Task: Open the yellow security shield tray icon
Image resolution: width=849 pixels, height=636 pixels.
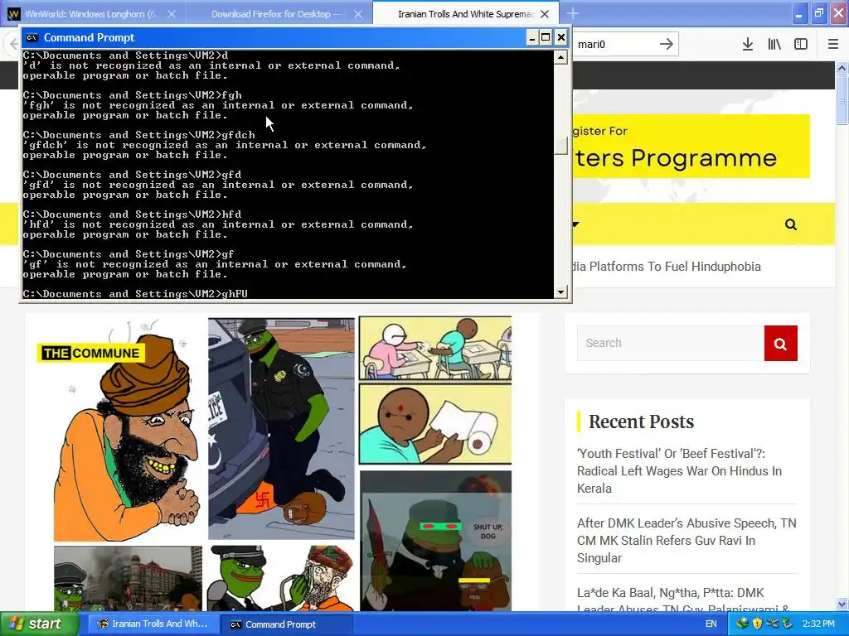Action: 757,624
